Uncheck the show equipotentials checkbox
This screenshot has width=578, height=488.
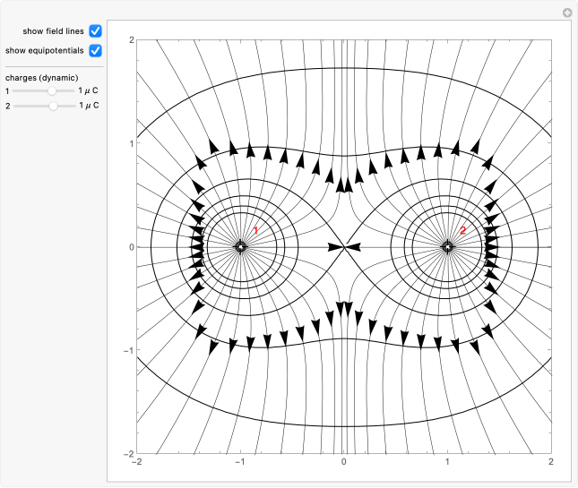coord(95,49)
